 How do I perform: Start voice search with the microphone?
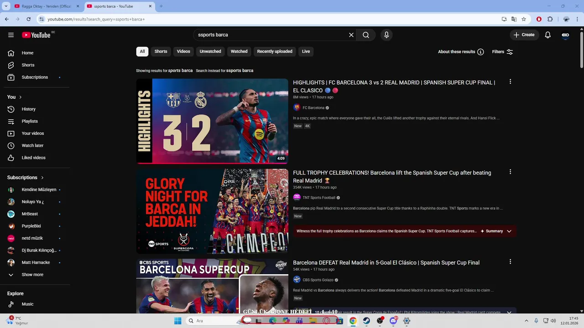click(x=386, y=35)
